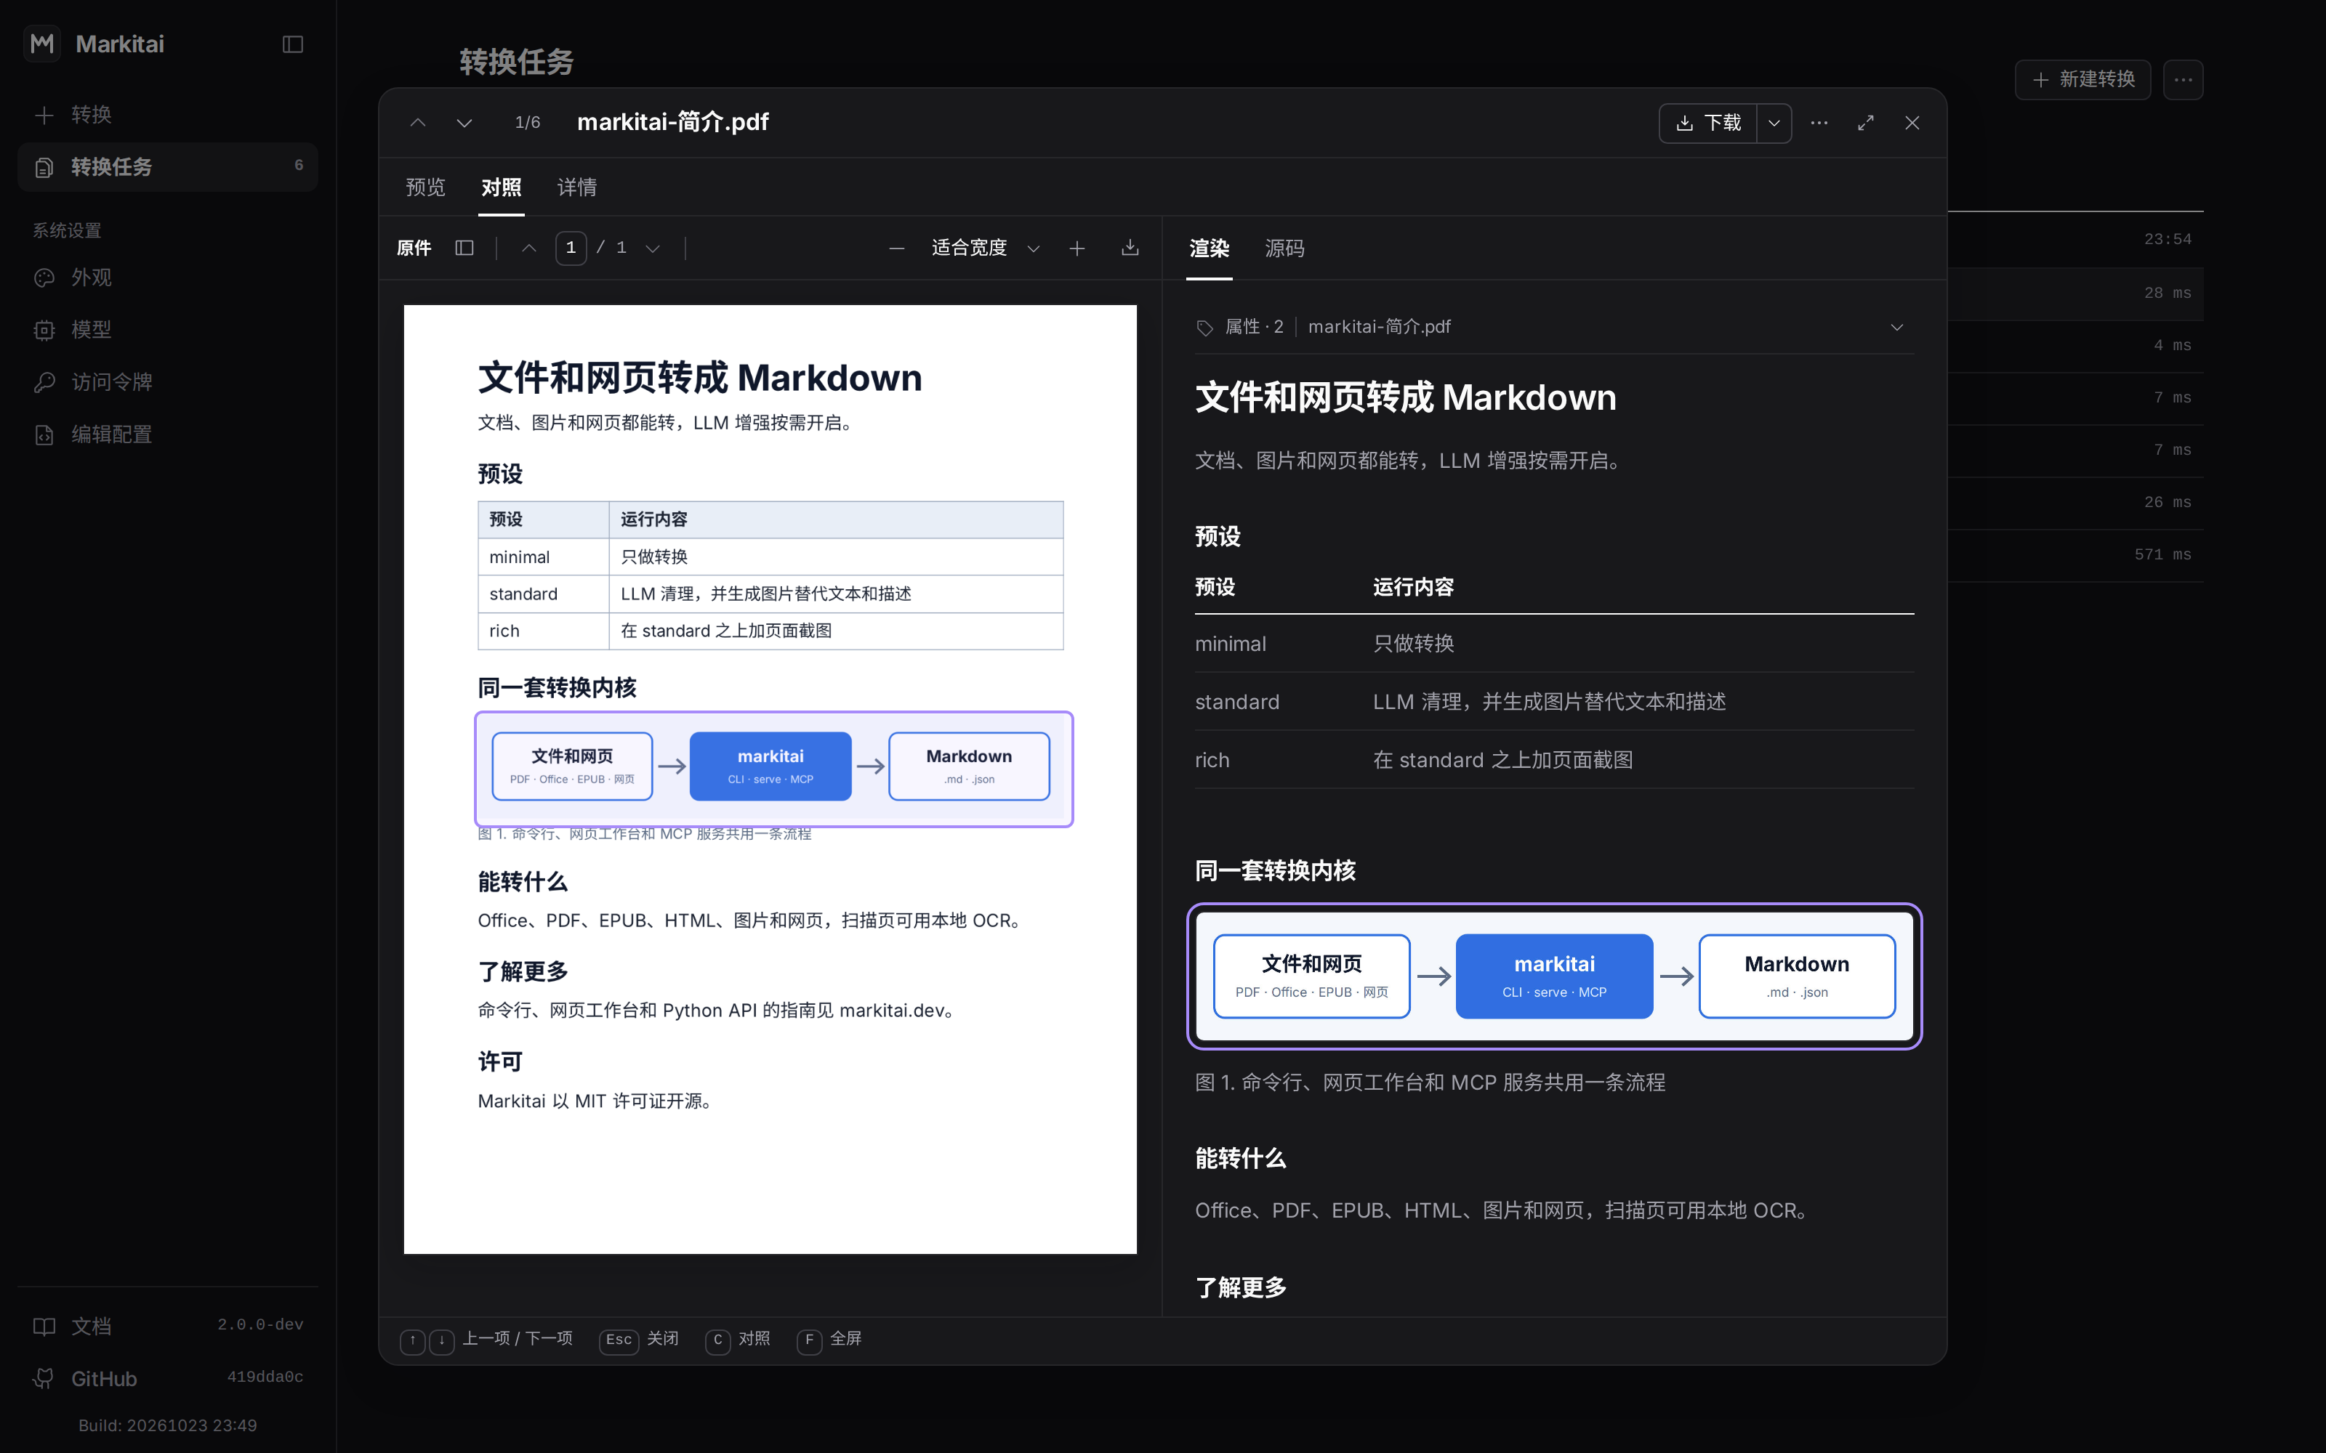Open 编辑配置 config editor
The image size is (2326, 1453).
tap(167, 434)
